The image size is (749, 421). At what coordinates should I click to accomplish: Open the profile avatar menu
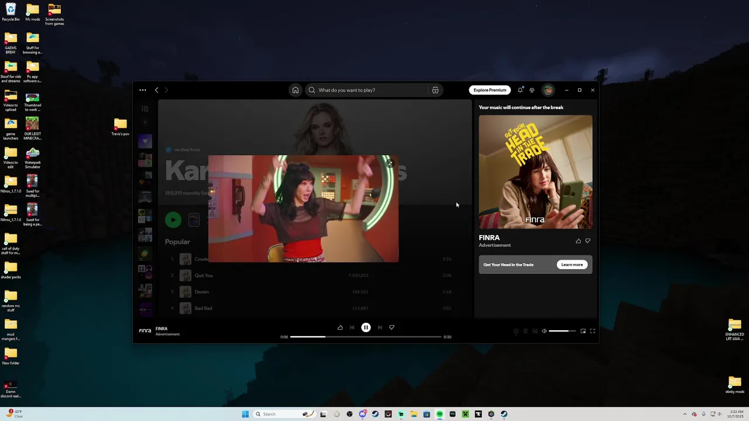pyautogui.click(x=548, y=90)
